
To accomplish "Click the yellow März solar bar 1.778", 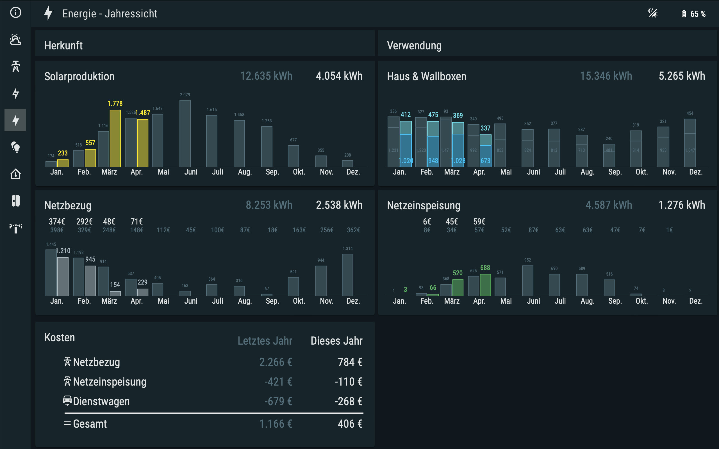I will pyautogui.click(x=115, y=138).
